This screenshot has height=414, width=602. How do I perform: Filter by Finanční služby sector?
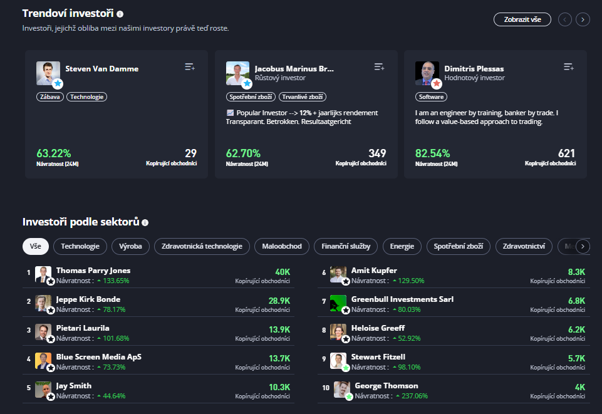tap(346, 246)
